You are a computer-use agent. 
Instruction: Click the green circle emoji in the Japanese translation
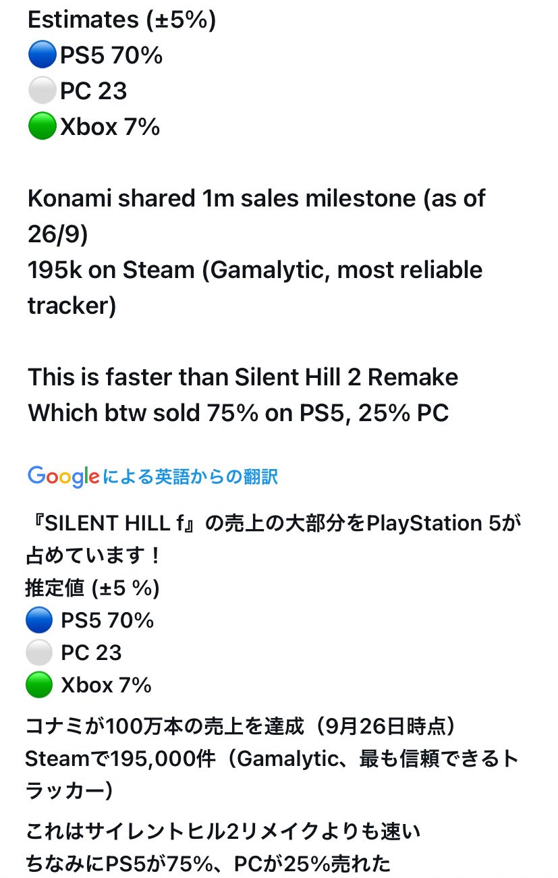[x=39, y=685]
